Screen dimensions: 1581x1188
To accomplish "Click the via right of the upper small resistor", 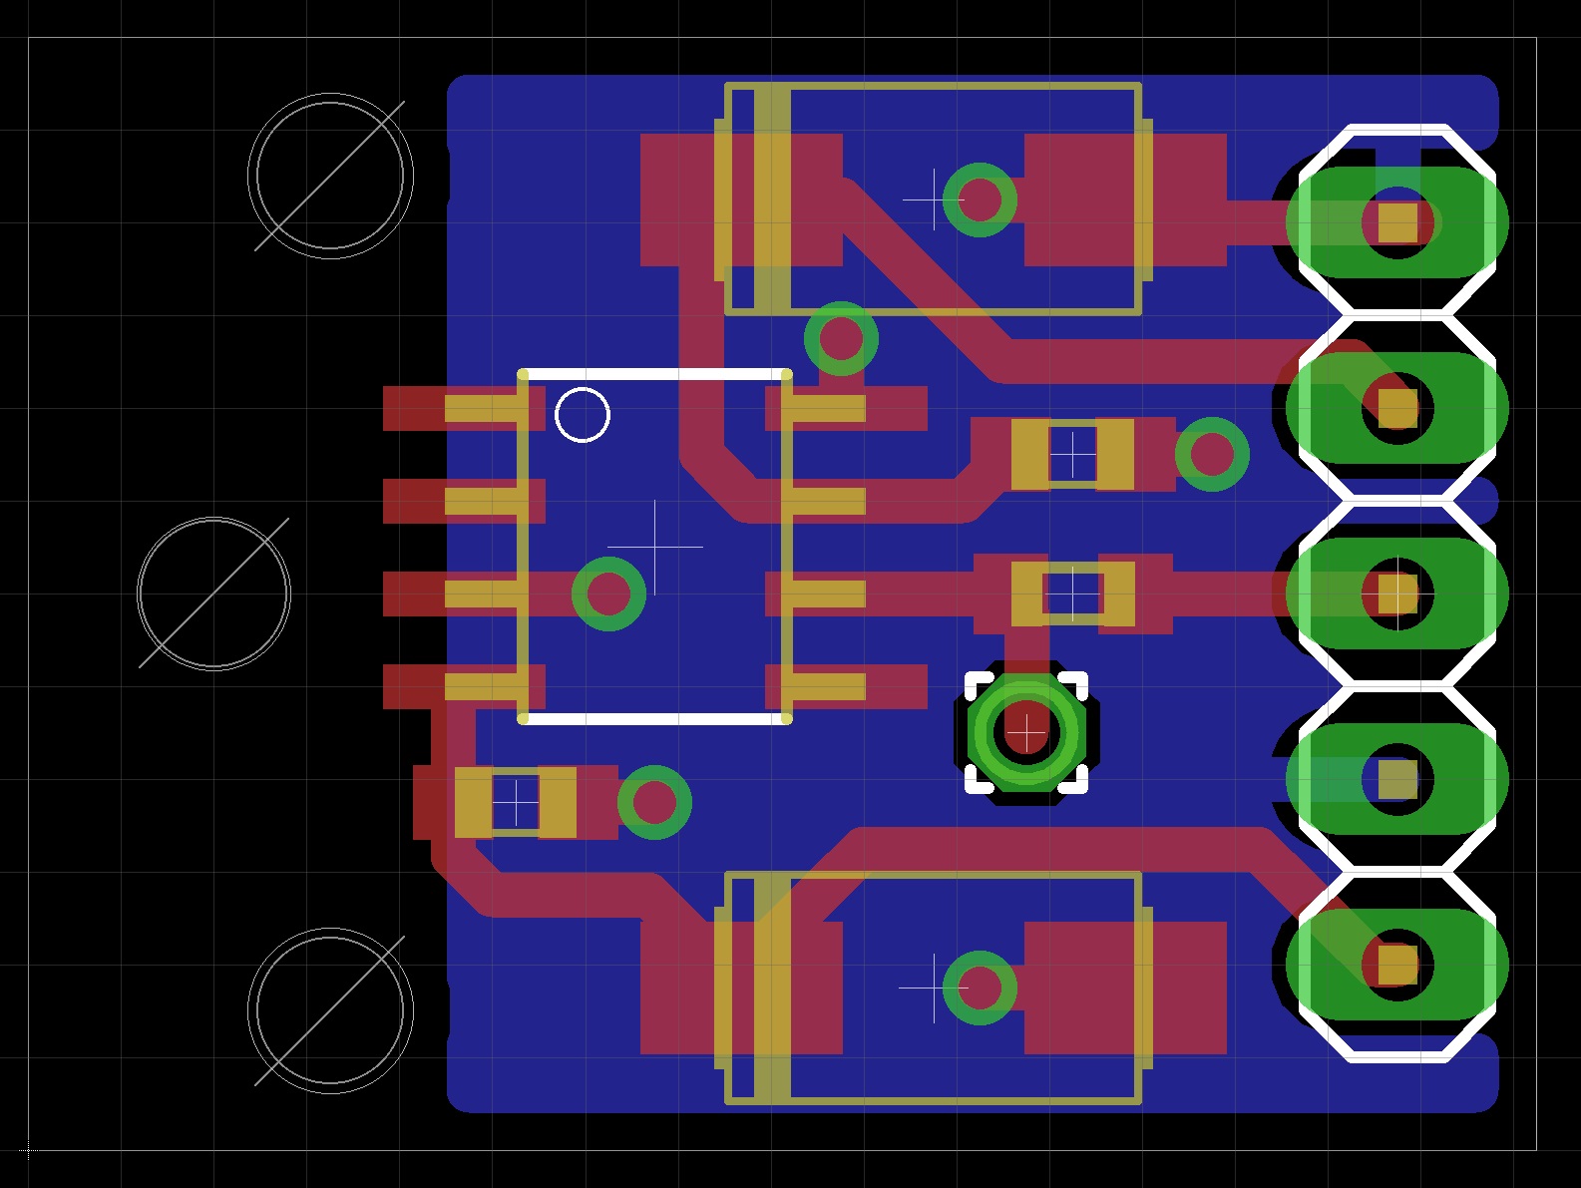I will pos(1212,455).
